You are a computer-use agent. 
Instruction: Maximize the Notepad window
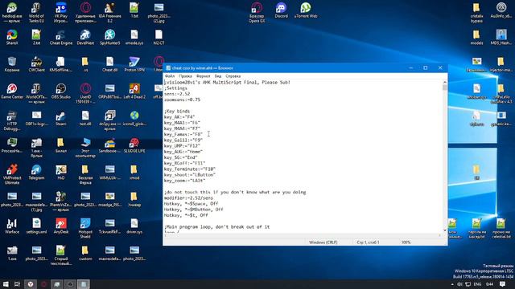click(x=426, y=67)
